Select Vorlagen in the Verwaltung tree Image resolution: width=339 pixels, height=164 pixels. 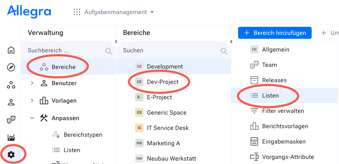pos(64,101)
